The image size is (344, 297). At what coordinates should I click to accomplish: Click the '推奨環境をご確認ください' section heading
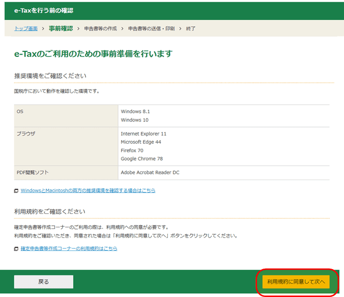50,76
